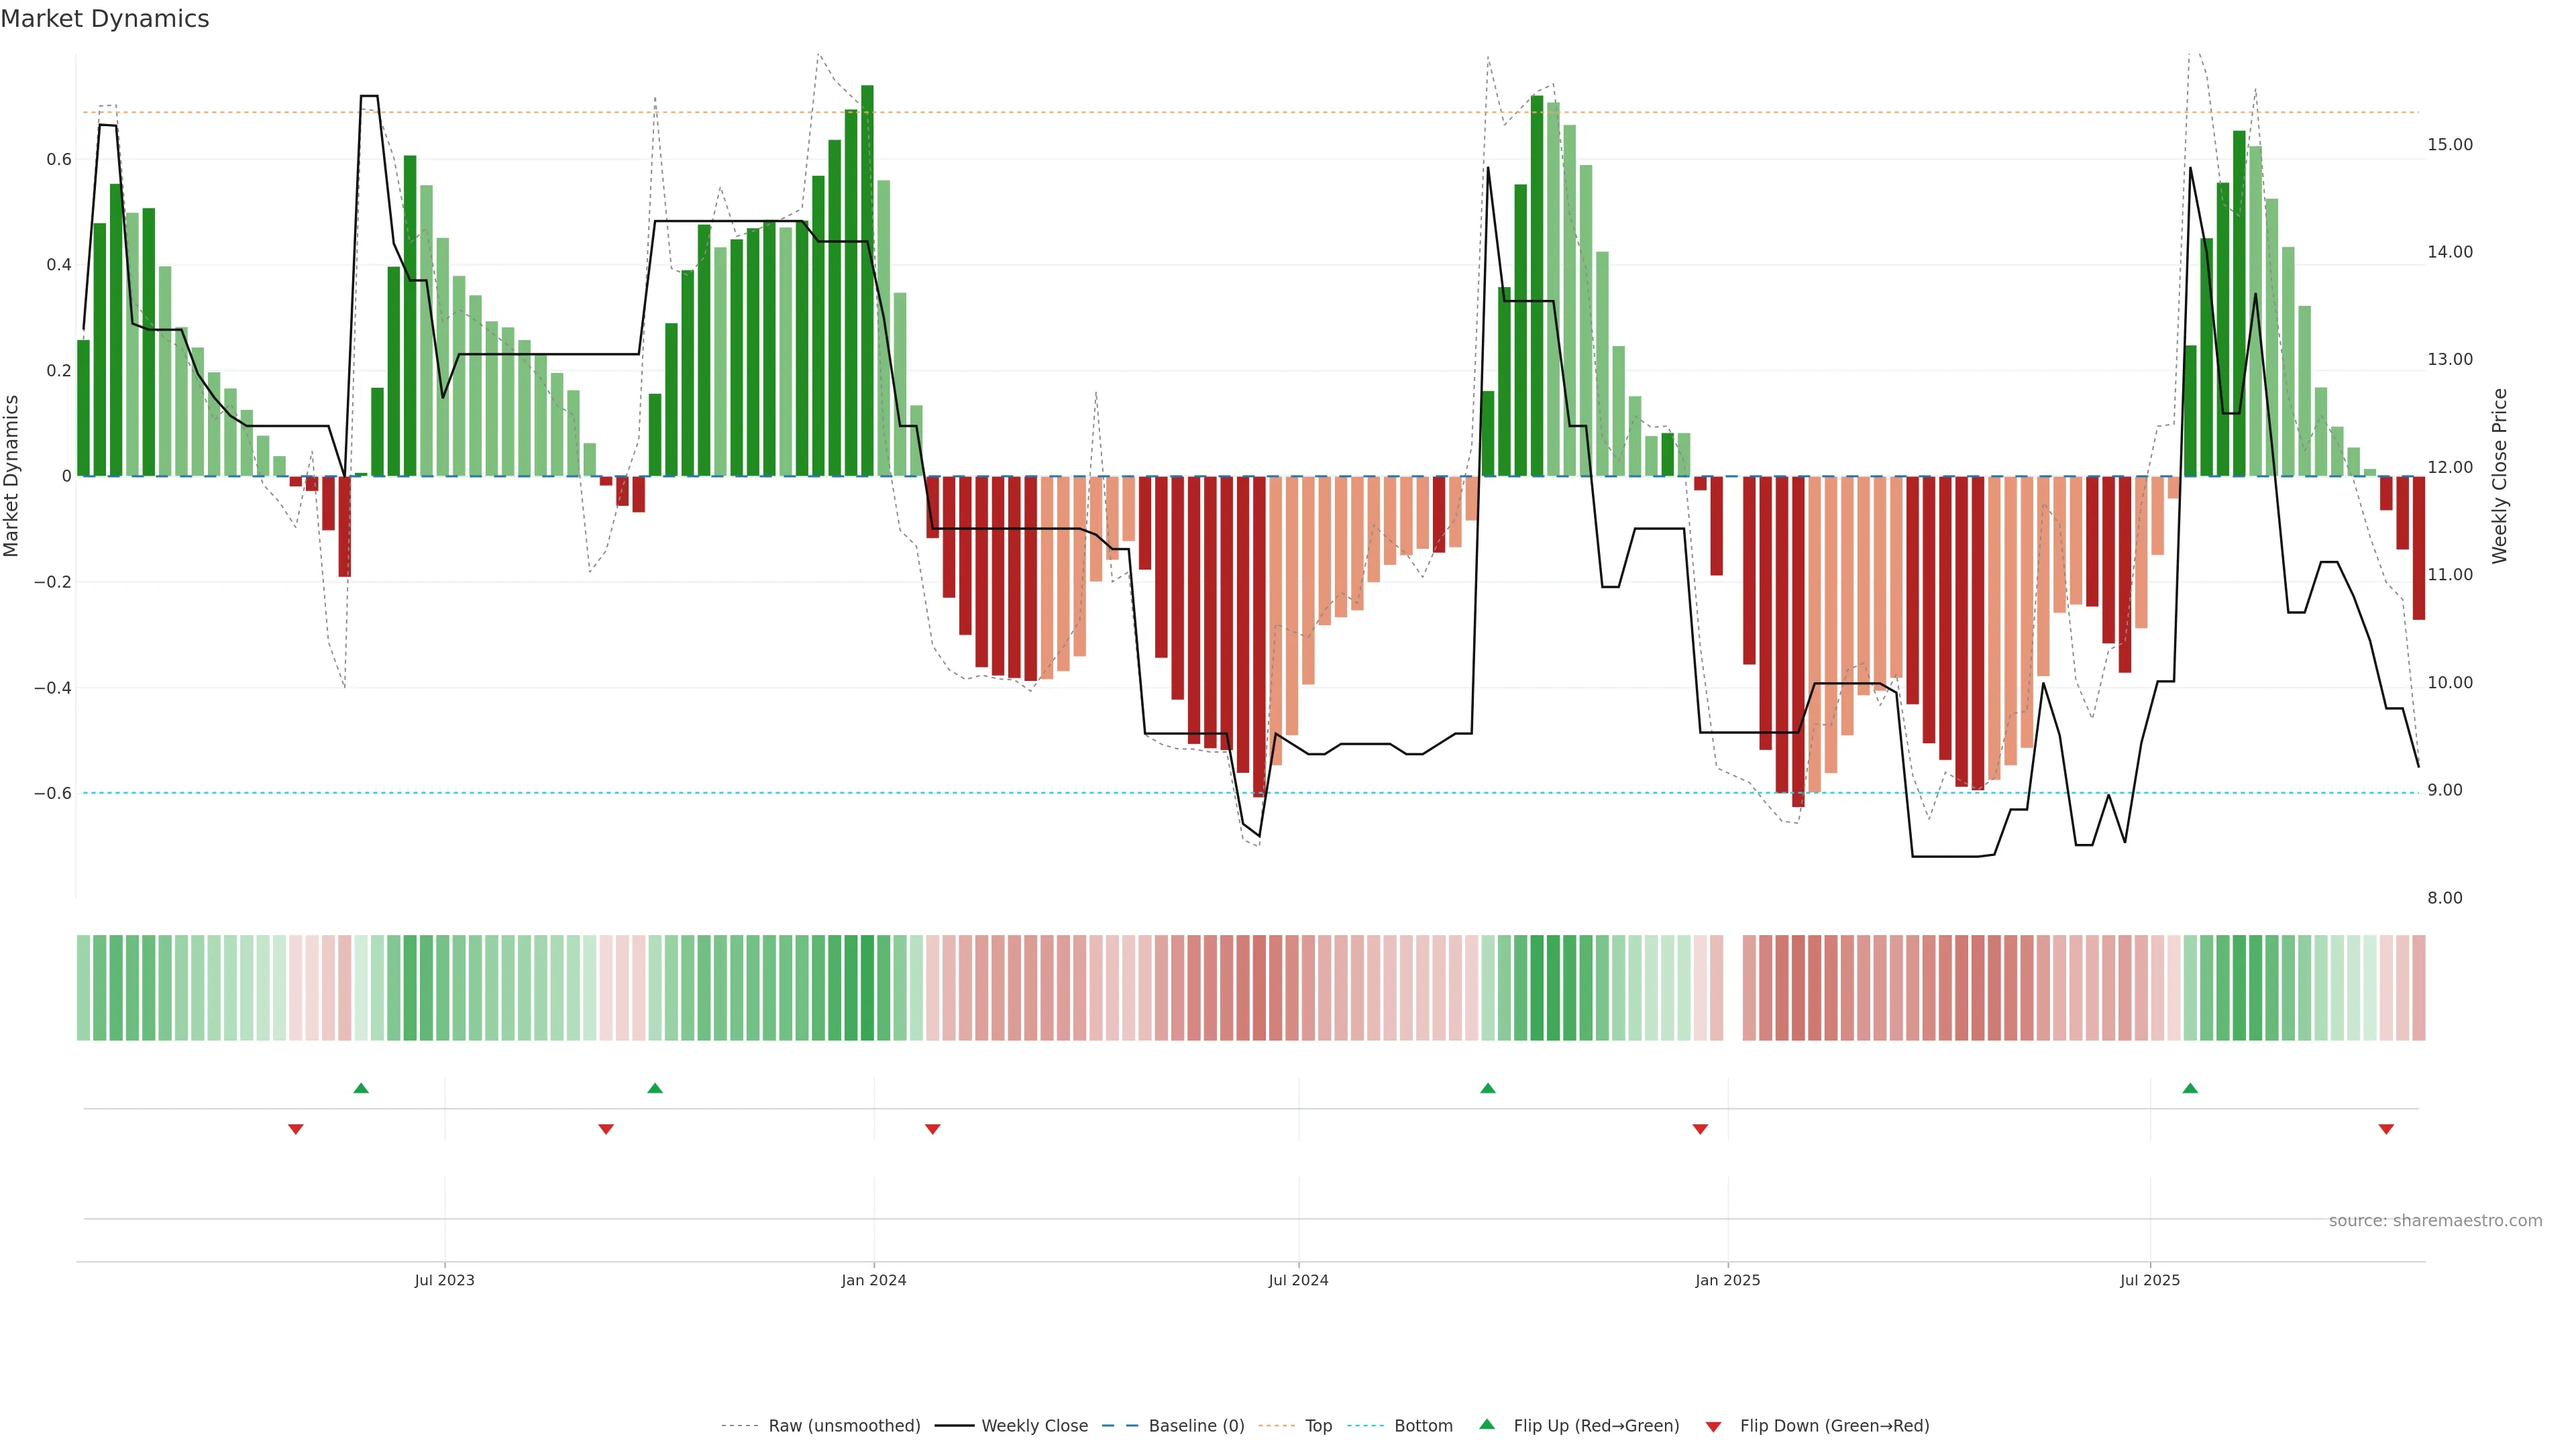Click the Weekly Close Price axis title
This screenshot has height=1449, width=2576.
coord(2500,476)
